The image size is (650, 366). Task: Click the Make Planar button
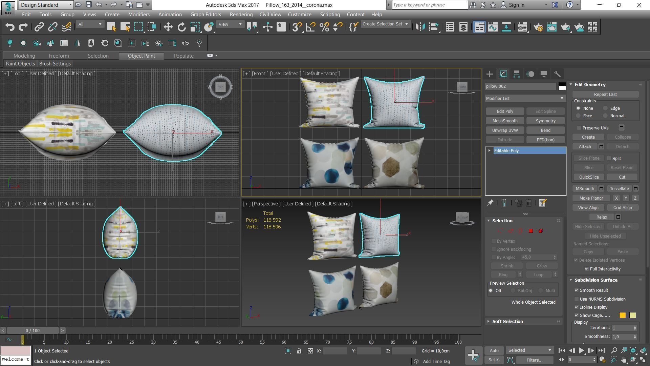pyautogui.click(x=591, y=198)
